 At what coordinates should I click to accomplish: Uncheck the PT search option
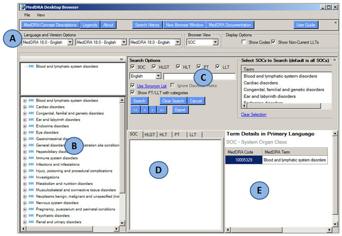point(199,67)
